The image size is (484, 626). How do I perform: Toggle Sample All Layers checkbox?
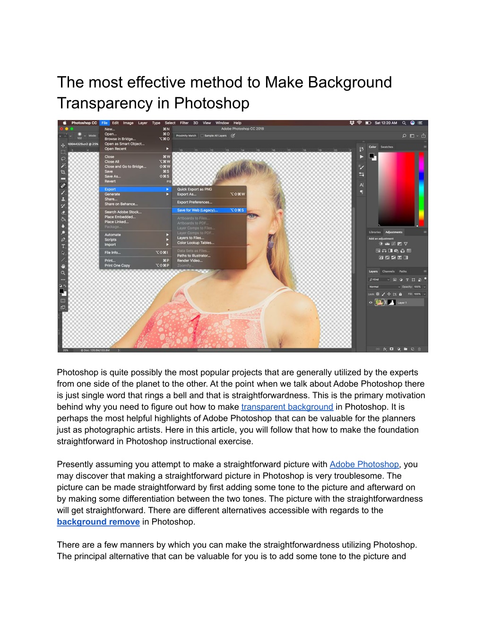click(202, 136)
